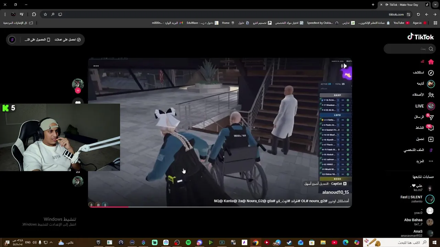Open a new browser tab with the plus
The width and height of the screenshot is (440, 247).
tap(373, 5)
